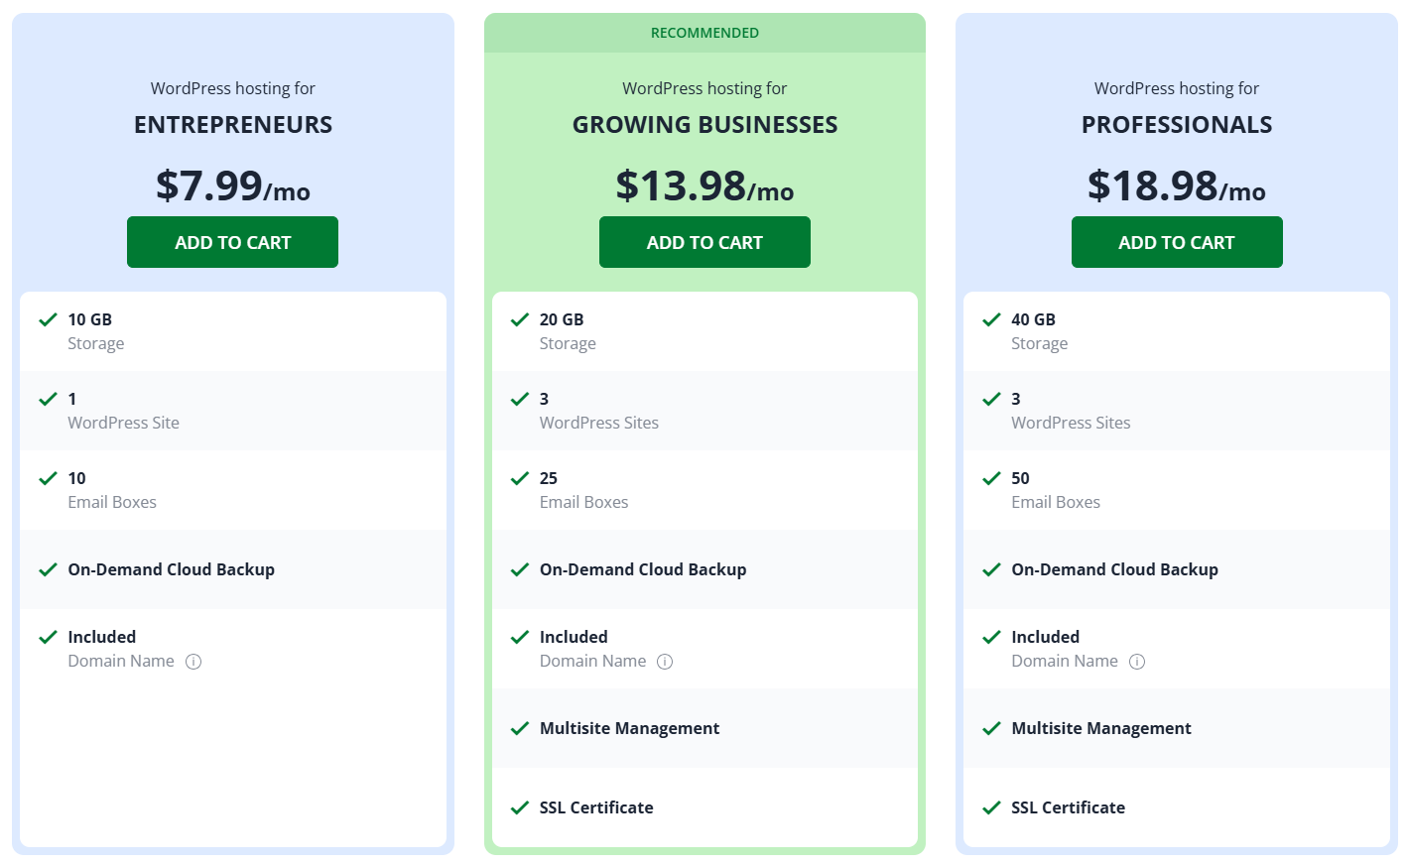Click checkmark beside Growing Businesses SSL Certificate
This screenshot has width=1408, height=866.
[x=519, y=807]
